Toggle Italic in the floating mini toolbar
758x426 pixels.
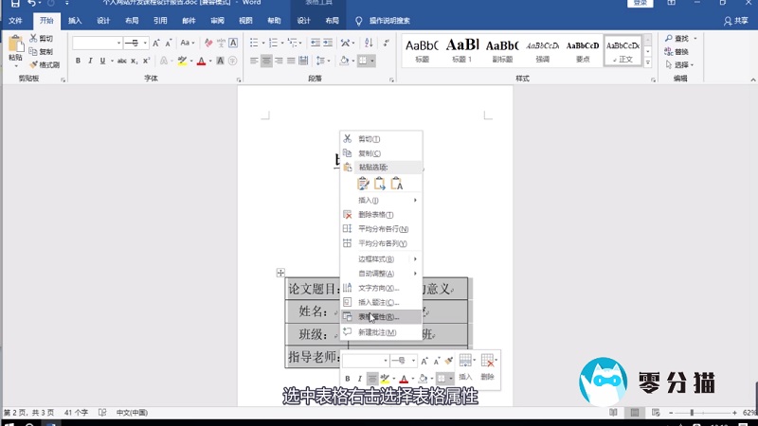[360, 379]
